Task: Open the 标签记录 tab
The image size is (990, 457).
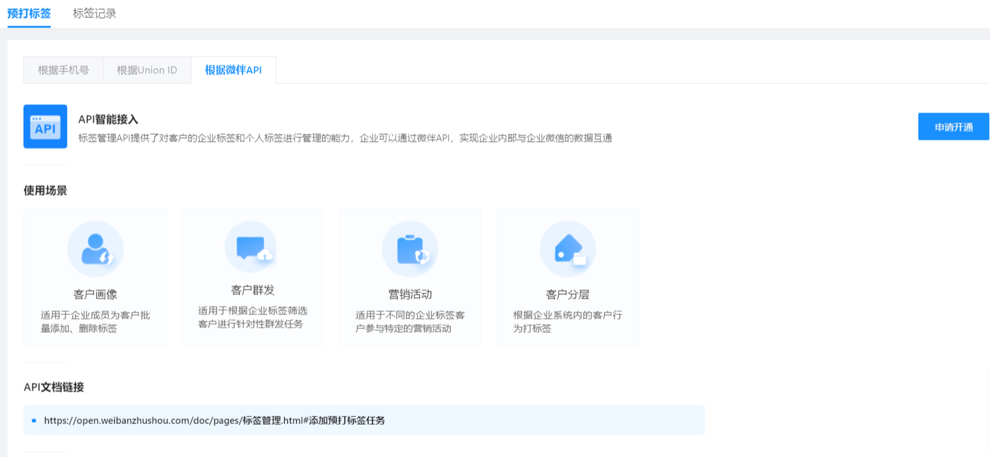Action: pos(94,13)
